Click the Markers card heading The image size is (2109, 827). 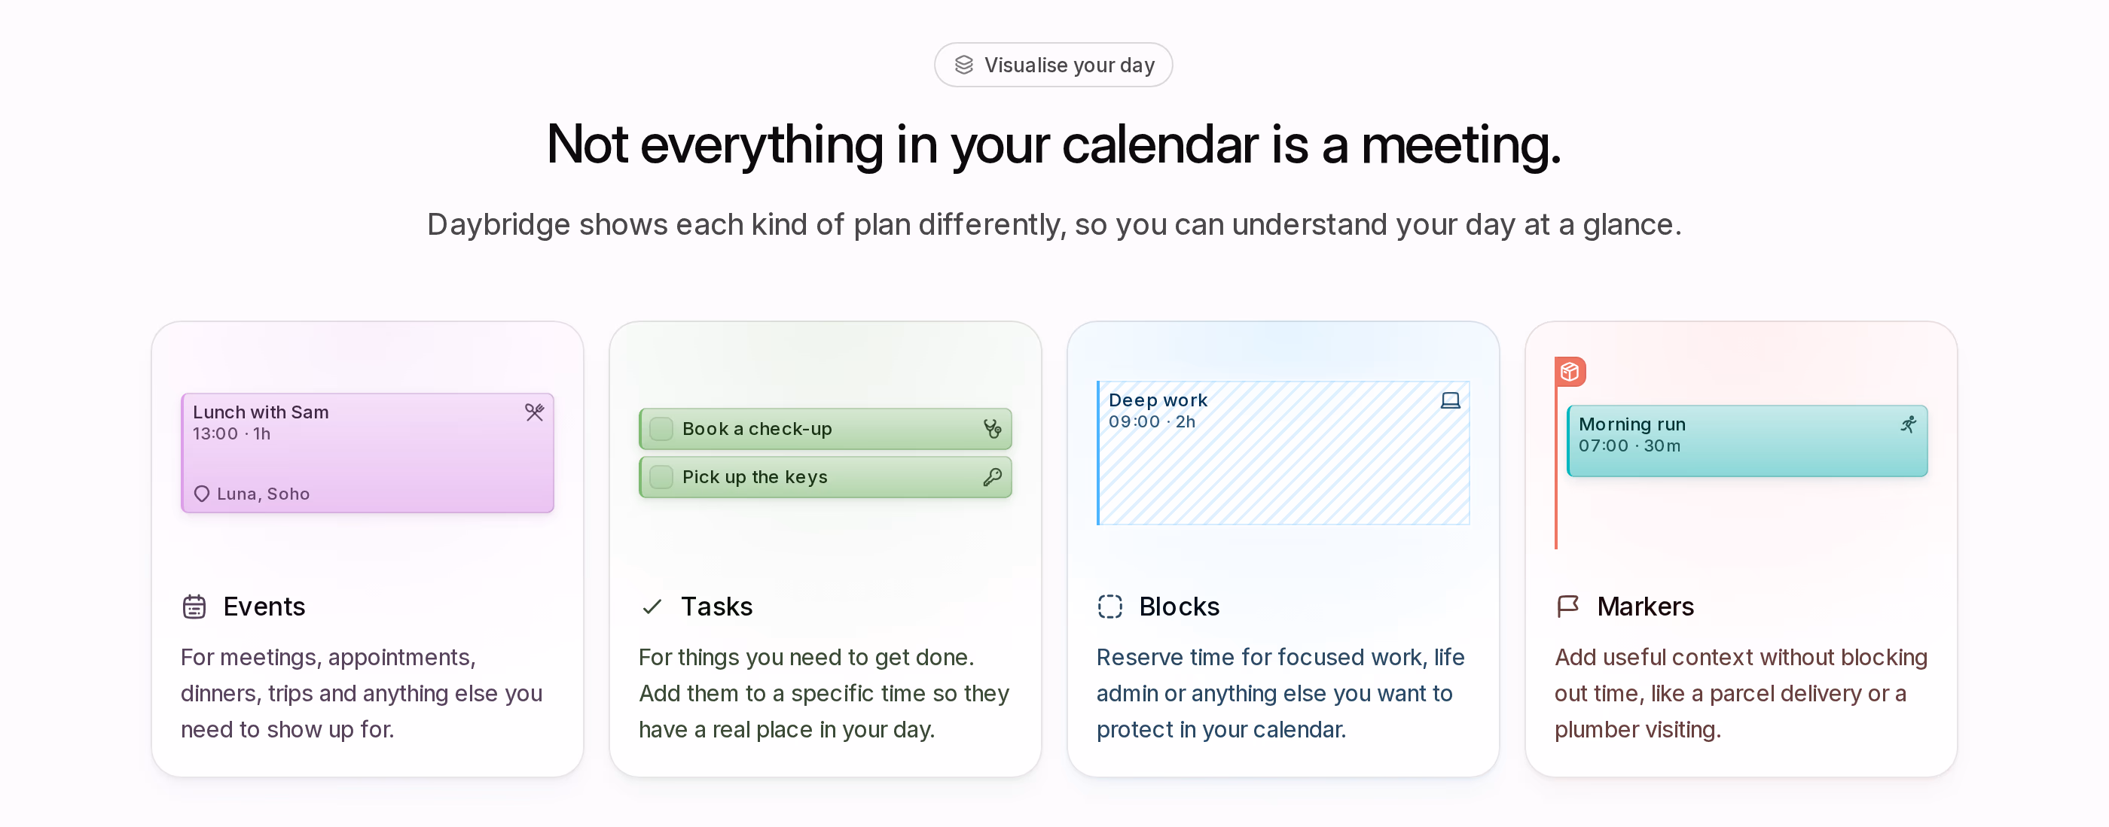tap(1645, 606)
